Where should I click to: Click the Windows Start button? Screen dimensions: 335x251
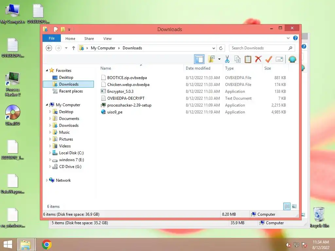tap(8, 244)
